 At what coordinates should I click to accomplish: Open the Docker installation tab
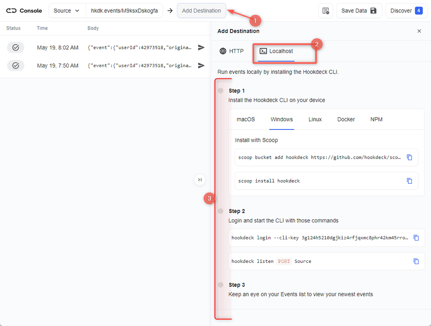tap(346, 119)
